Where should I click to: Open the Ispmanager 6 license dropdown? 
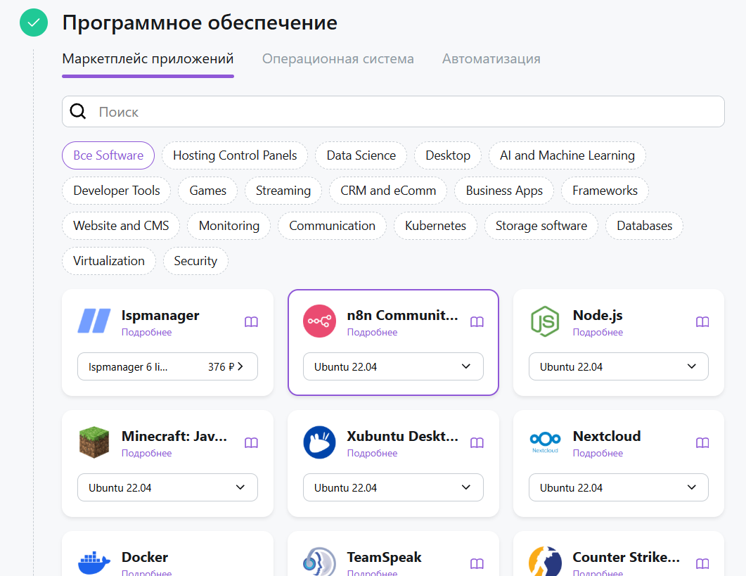[x=167, y=366]
